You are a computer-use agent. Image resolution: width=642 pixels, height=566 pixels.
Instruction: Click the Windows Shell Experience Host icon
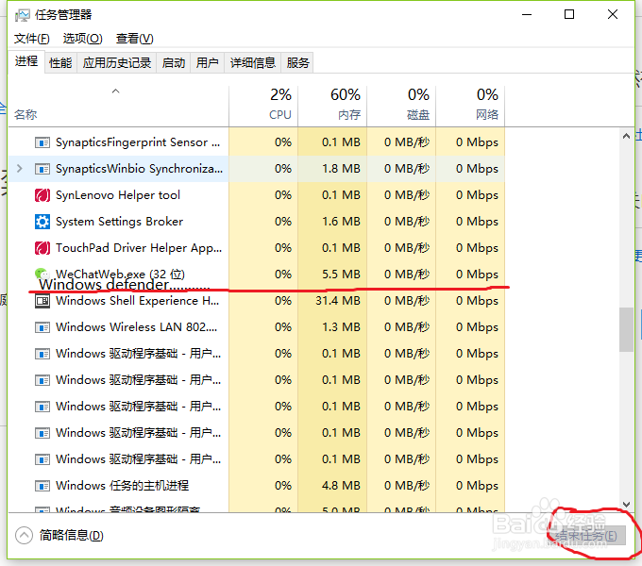[42, 302]
